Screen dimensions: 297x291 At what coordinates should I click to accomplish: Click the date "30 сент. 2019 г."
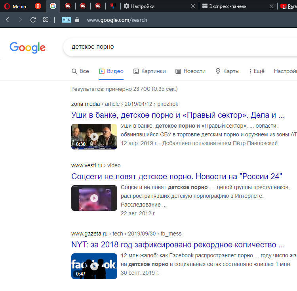tap(140, 273)
